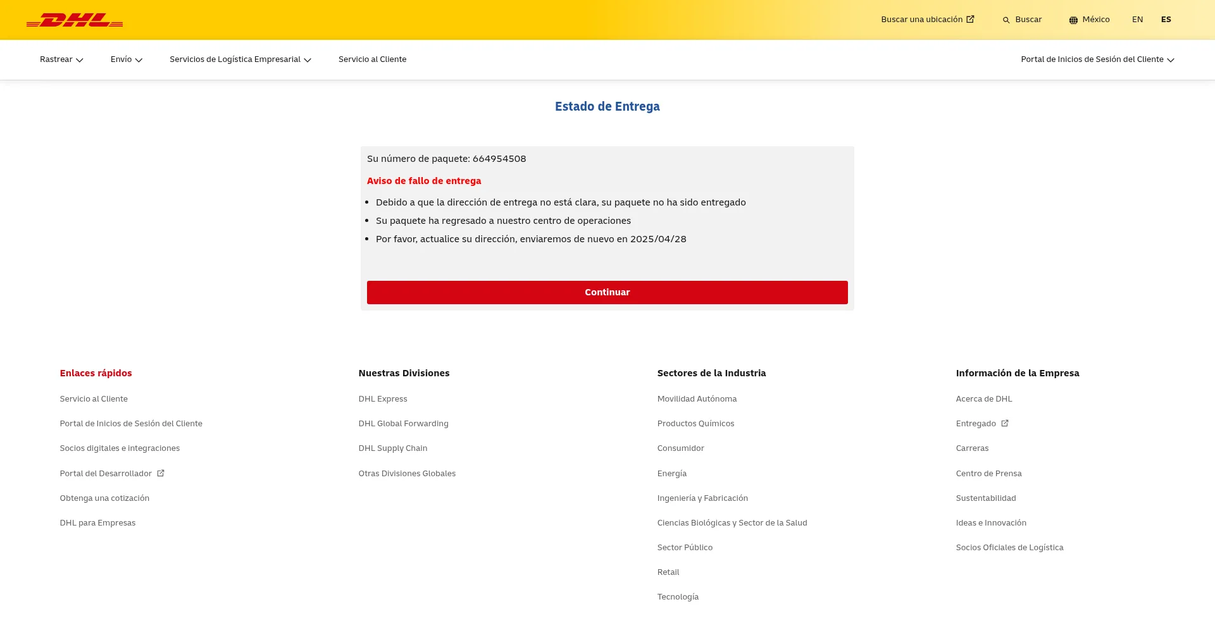Open Ciencias Biológicas y Sector de la Salud link

[x=732, y=522]
